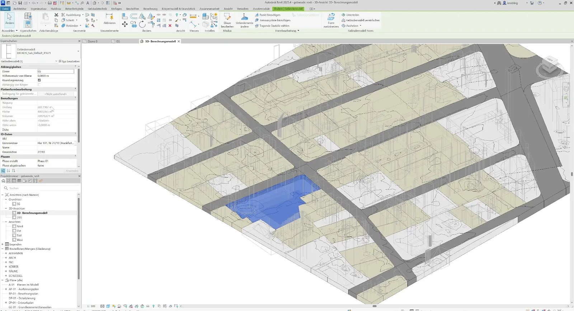Switch to the Berechnung ribbon tab
The height and width of the screenshot is (311, 574).
[150, 9]
